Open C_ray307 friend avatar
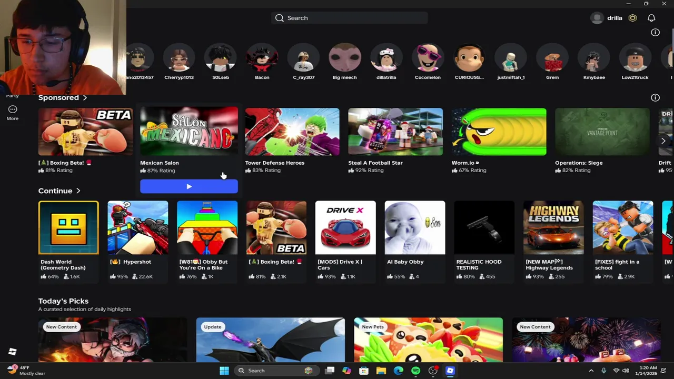674x379 pixels. [303, 58]
